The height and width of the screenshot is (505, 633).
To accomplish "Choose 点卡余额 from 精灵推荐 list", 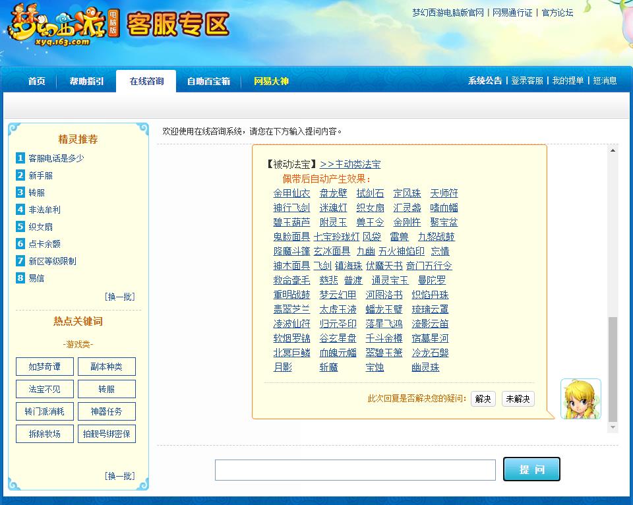I will coord(44,244).
